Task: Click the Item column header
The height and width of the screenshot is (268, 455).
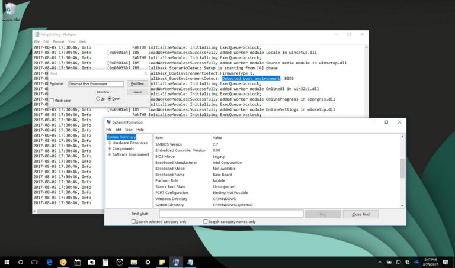Action: tap(182, 138)
